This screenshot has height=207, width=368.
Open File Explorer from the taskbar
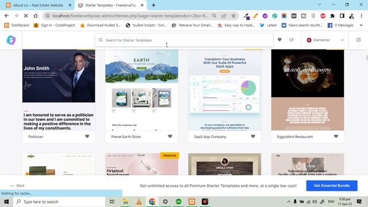pyautogui.click(x=125, y=202)
